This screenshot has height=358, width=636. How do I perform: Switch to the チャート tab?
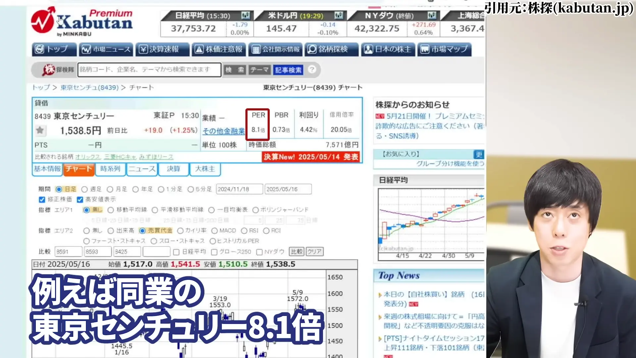(79, 169)
